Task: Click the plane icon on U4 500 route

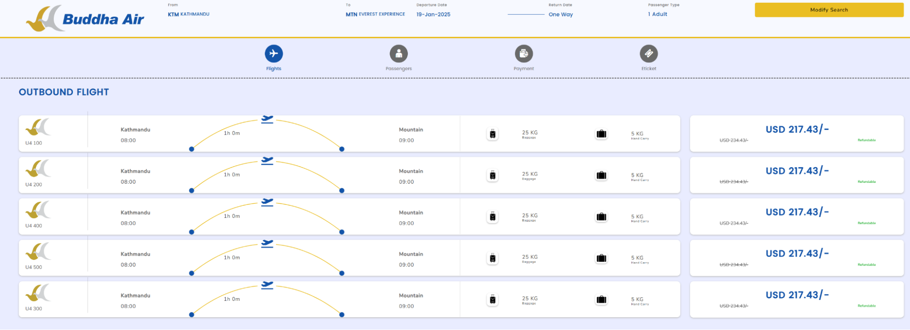Action: coord(267,243)
